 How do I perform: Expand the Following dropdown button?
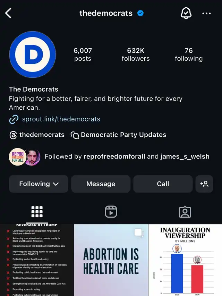(x=39, y=184)
